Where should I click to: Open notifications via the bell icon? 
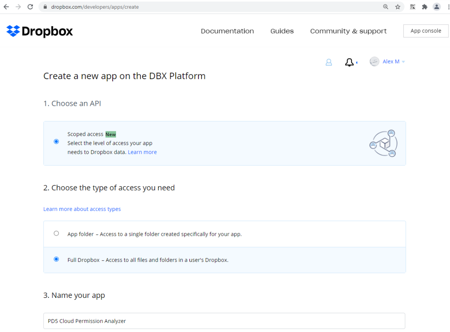coord(349,62)
